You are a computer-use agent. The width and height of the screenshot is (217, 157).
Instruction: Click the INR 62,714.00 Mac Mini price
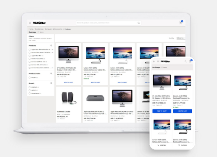tap(89, 118)
